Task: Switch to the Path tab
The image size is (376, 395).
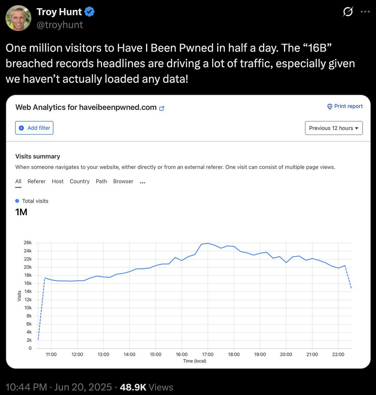Action: click(x=101, y=181)
